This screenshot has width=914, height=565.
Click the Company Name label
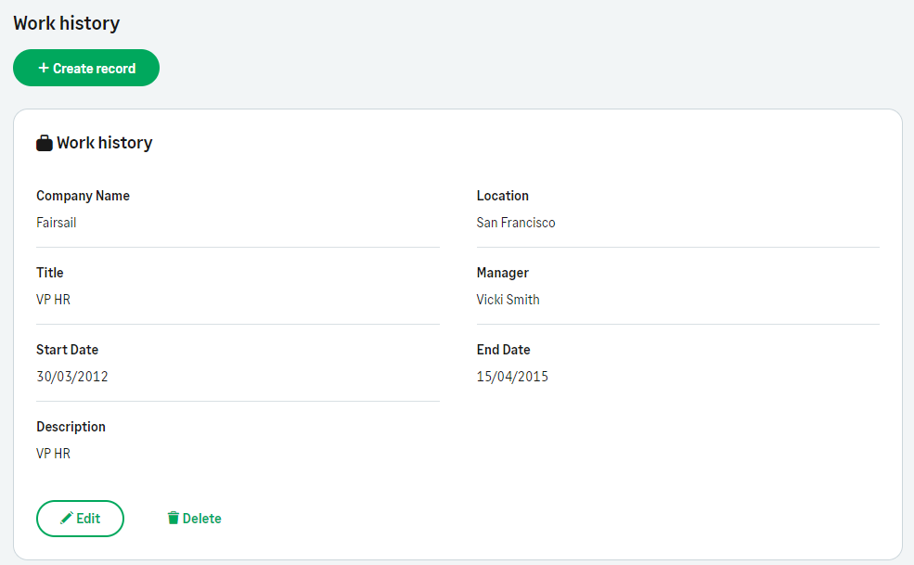pyautogui.click(x=83, y=196)
